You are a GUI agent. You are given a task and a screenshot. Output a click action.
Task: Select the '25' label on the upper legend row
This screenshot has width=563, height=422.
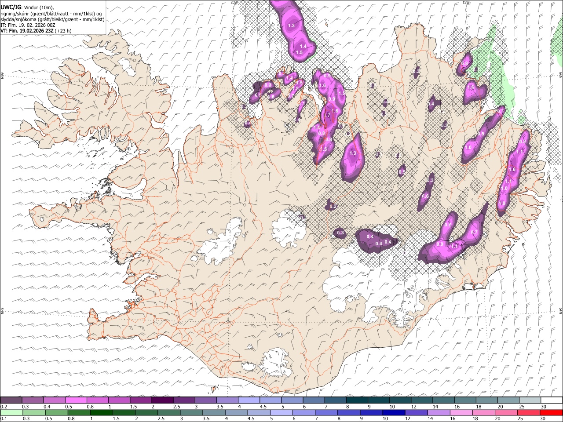point(522,407)
